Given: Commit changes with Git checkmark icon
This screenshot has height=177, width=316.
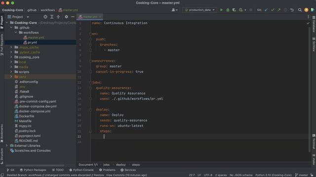Looking at the screenshot, I should (273, 10).
